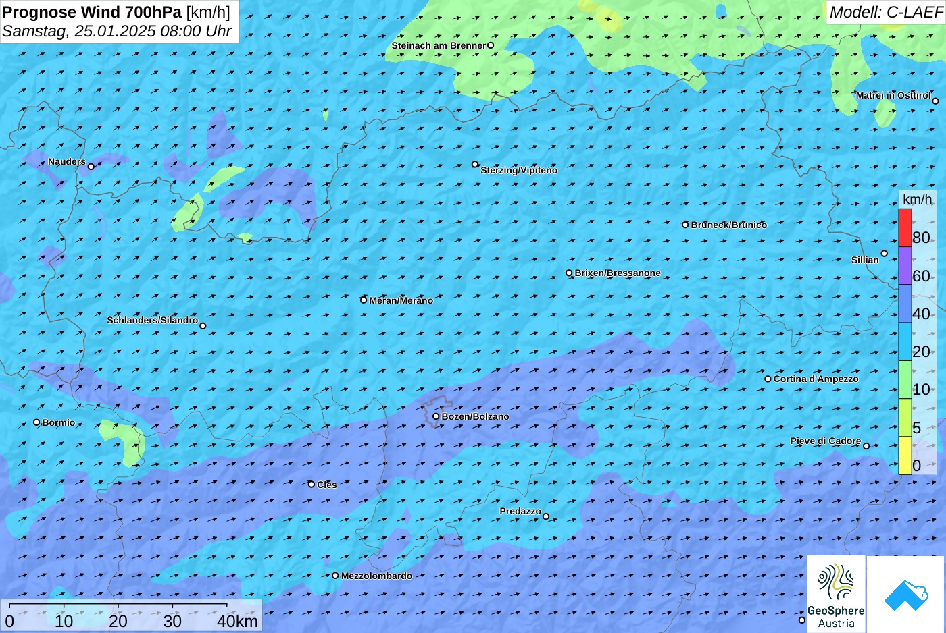
Task: Click the periwinkle 40 km/h legend swatch
Action: tap(905, 304)
